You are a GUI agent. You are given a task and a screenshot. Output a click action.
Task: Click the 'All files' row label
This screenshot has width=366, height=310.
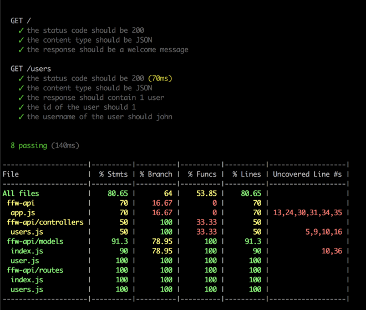tap(21, 194)
